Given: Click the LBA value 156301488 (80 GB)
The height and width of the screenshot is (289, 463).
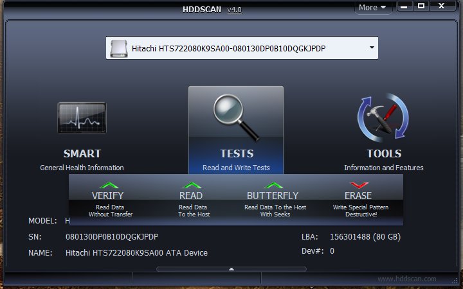Looking at the screenshot, I should [x=365, y=236].
